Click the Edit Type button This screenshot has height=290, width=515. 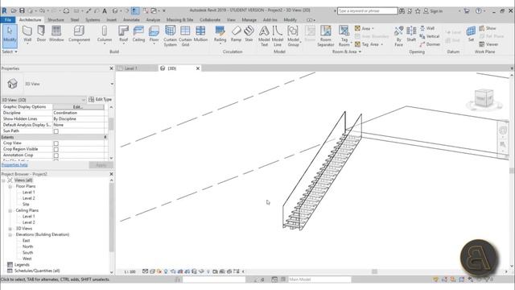(100, 99)
